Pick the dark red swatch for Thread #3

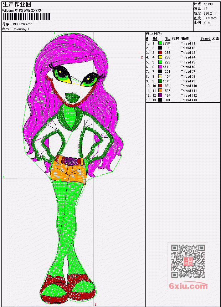[160, 52]
